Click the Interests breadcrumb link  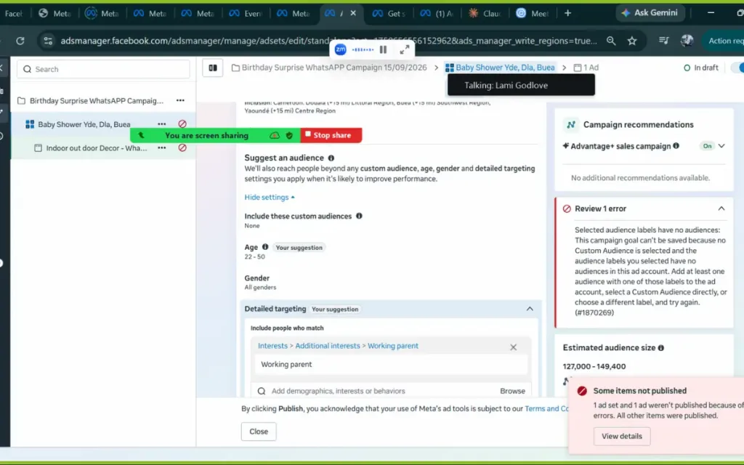coord(273,346)
